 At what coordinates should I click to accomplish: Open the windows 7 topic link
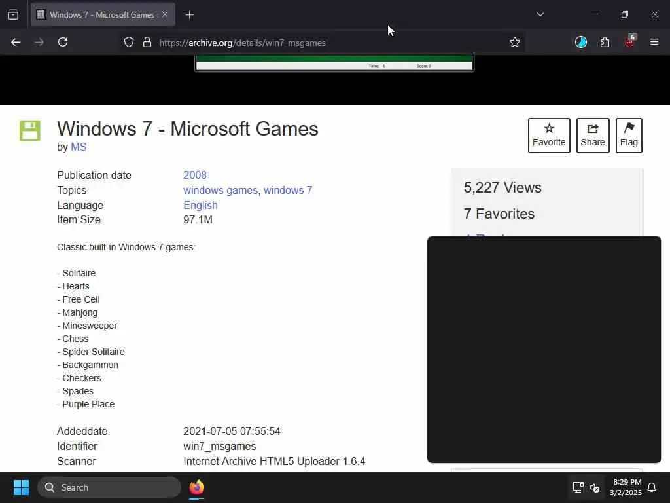(288, 190)
